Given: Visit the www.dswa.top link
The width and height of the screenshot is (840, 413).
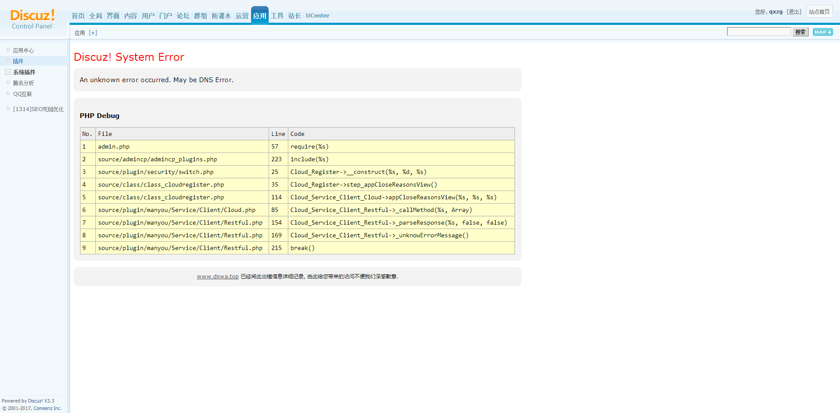Looking at the screenshot, I should coord(217,277).
